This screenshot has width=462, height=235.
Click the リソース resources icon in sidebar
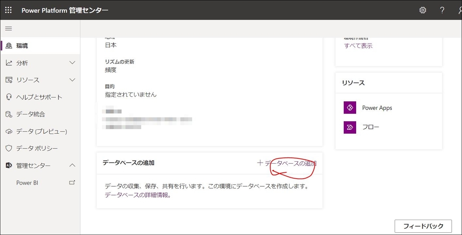(x=9, y=80)
